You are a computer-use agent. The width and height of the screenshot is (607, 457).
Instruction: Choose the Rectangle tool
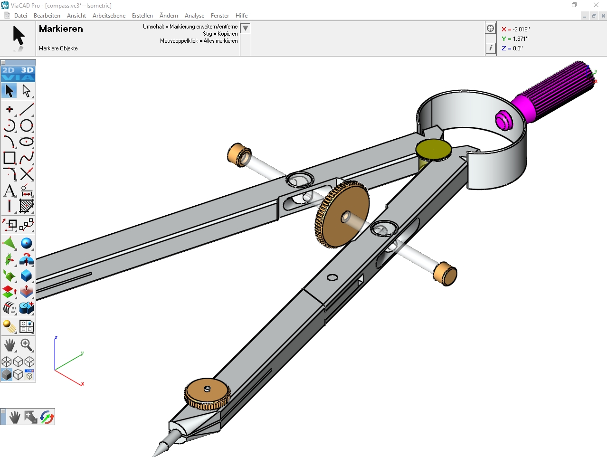point(10,158)
